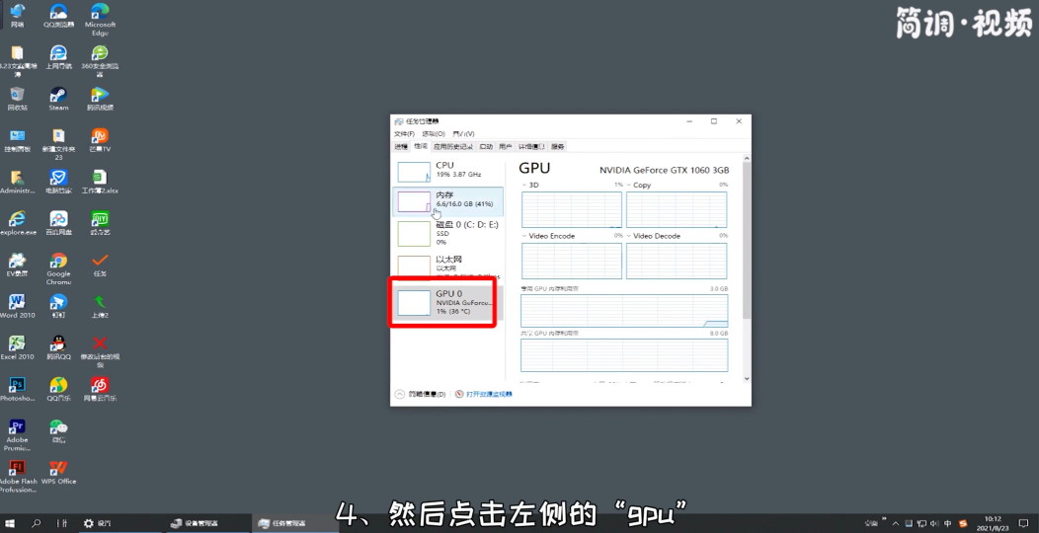Switch to the 服务 services tab

[x=558, y=146]
